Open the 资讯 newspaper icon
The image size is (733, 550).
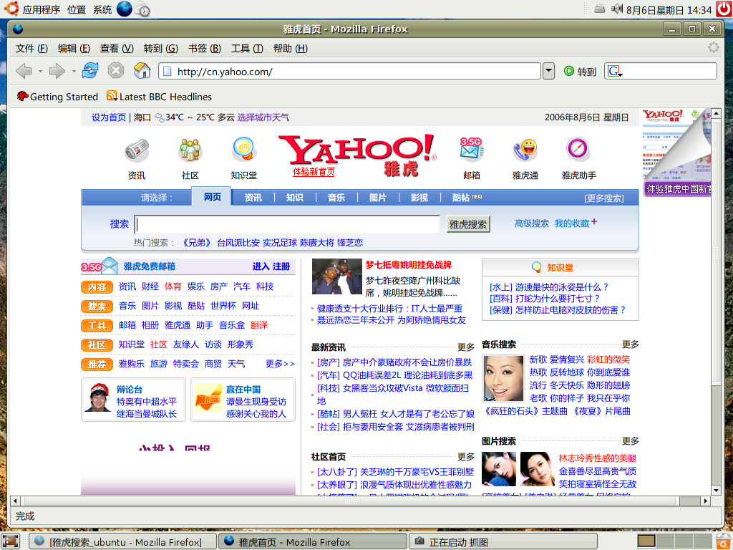tap(137, 150)
